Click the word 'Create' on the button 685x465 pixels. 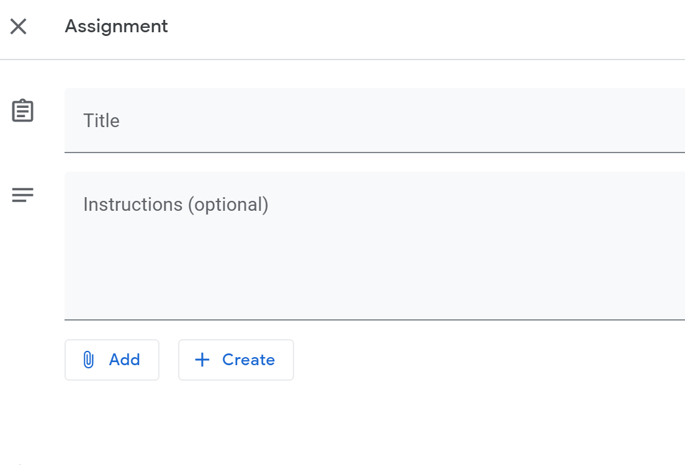(248, 360)
